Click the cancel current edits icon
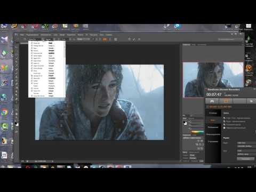 [x=129, y=39]
